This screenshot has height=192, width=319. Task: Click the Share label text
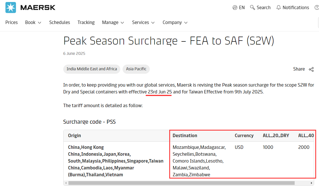[x=299, y=69]
